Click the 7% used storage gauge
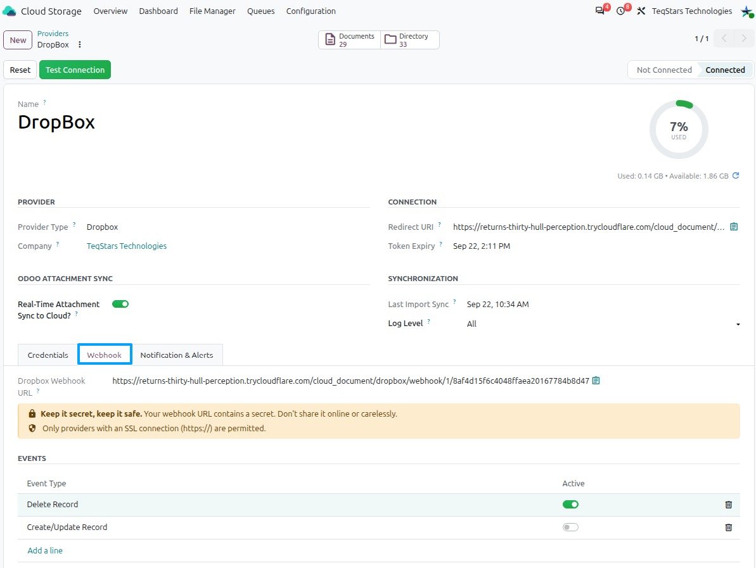Image resolution: width=756 pixels, height=568 pixels. pos(679,130)
